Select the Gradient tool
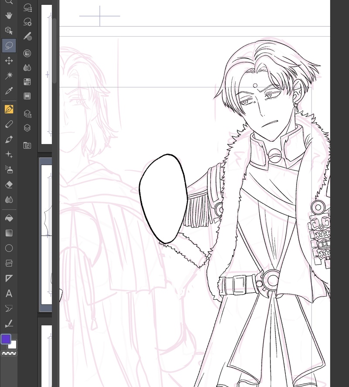Image resolution: width=349 pixels, height=387 pixels. (x=9, y=233)
